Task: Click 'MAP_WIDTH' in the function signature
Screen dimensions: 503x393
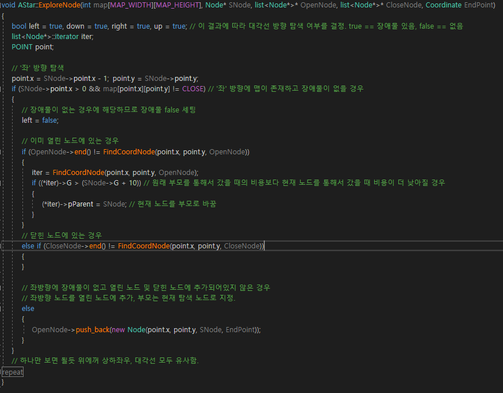Action: pos(130,5)
